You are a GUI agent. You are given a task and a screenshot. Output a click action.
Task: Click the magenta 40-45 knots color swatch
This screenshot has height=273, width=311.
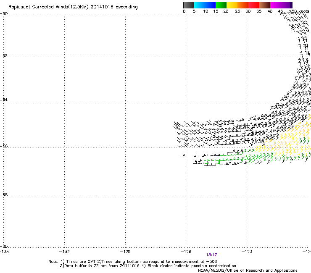(x=276, y=5)
